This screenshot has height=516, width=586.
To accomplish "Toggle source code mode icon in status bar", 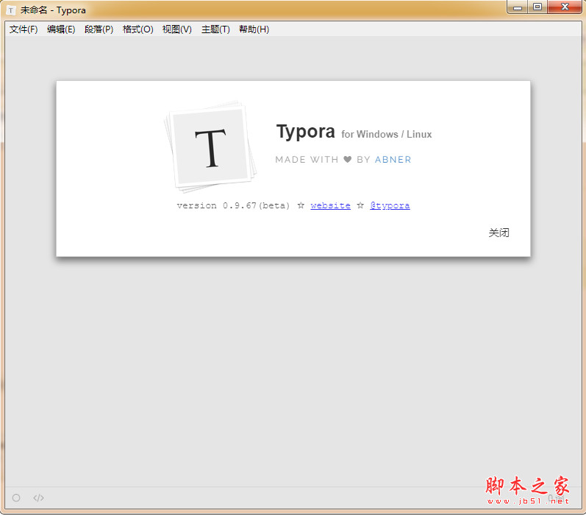I will (x=38, y=498).
